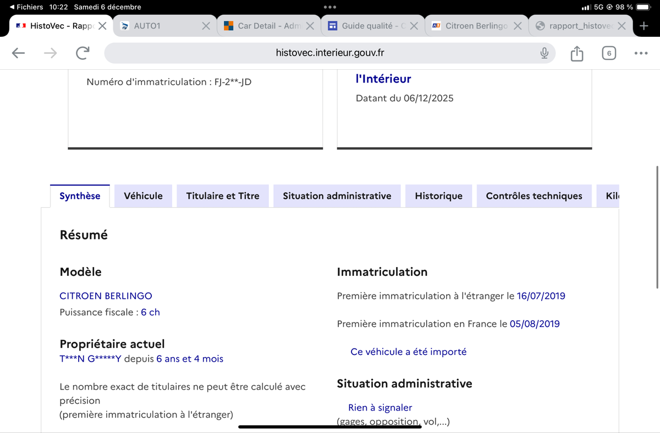Click the date 05/08/2019

tap(535, 324)
